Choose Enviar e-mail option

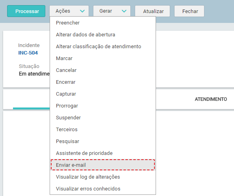pos(103,165)
